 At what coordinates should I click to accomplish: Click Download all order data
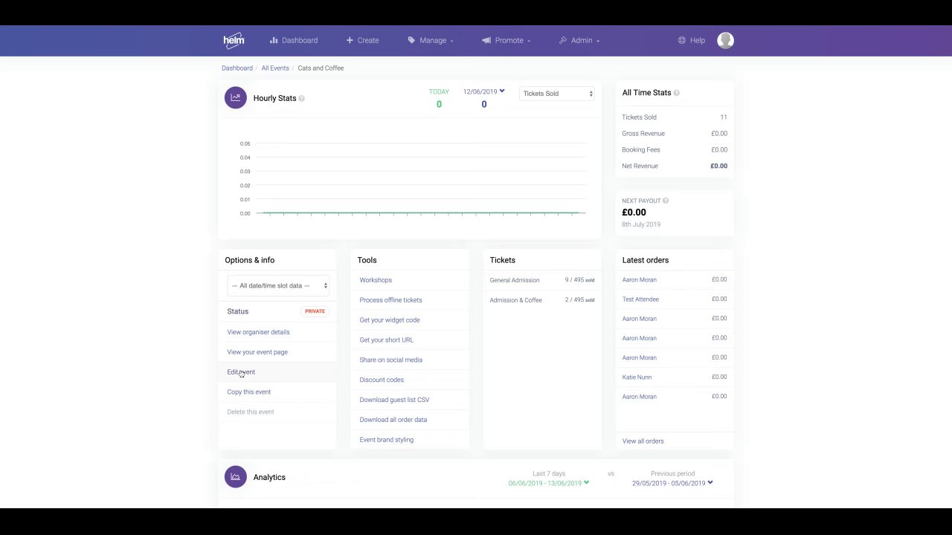pos(393,421)
